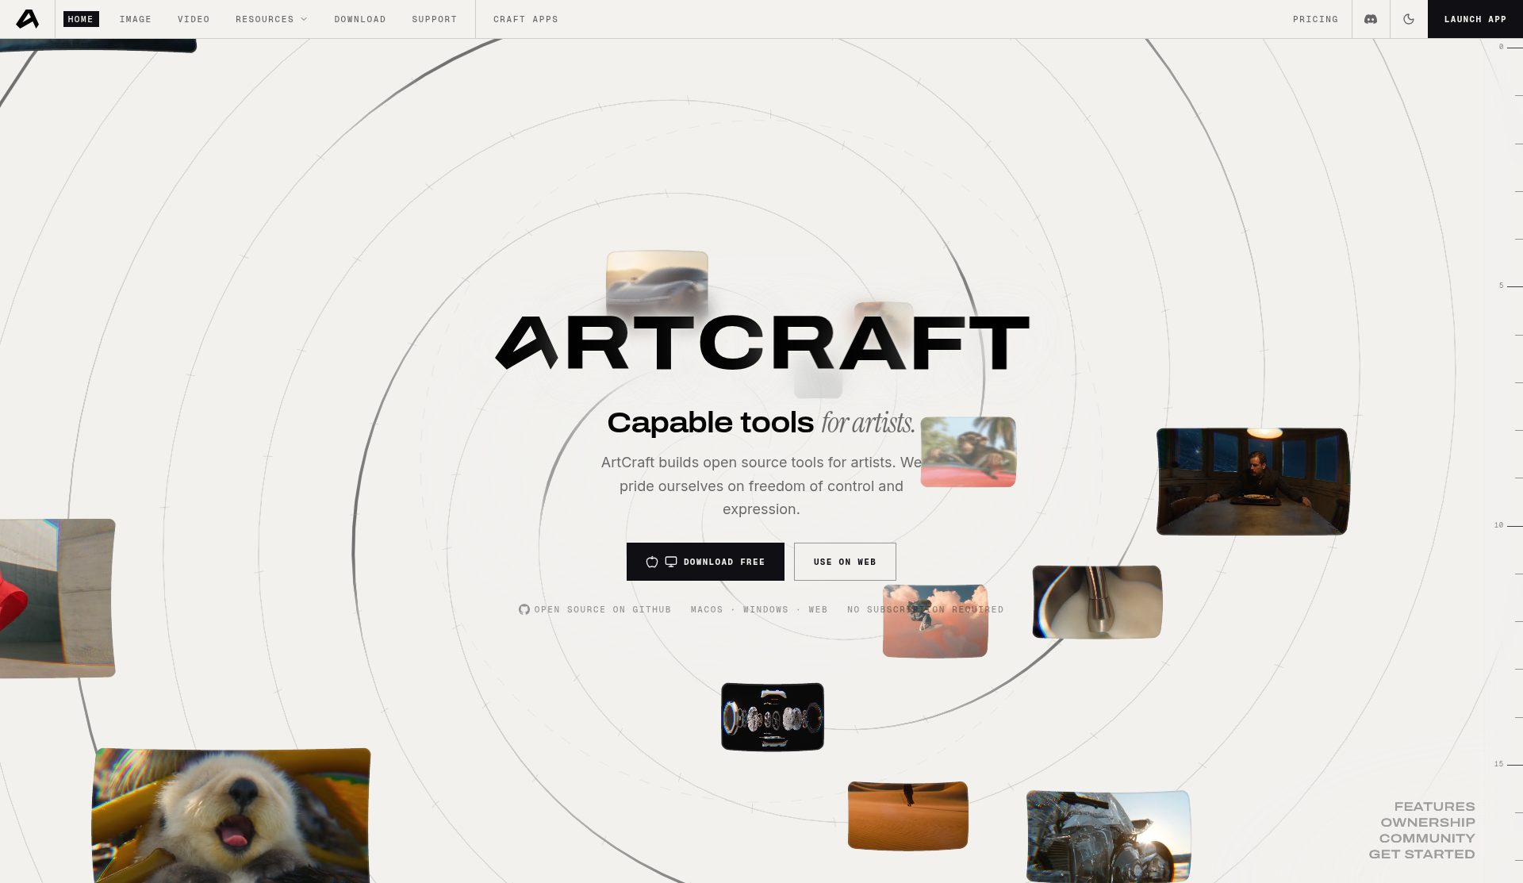This screenshot has height=883, width=1523.
Task: Open the desert dune thumbnail
Action: 908,815
